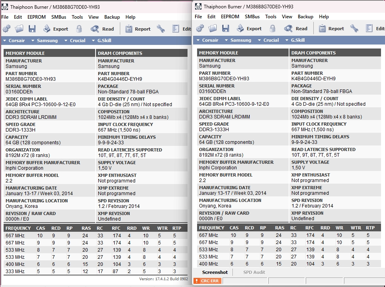Select part number M386B8G70DE0-YH93 in left window
Screen dimensions: 385x287
[x=31, y=79]
